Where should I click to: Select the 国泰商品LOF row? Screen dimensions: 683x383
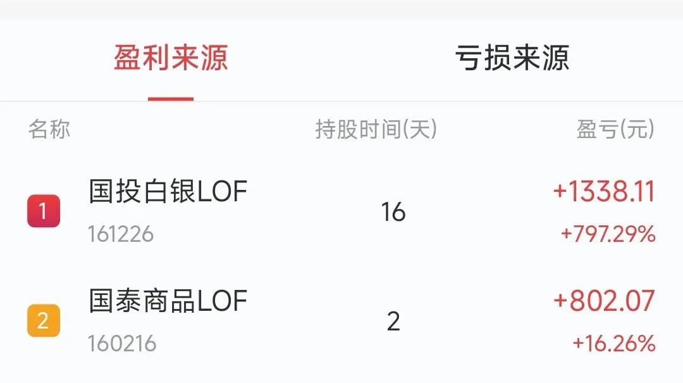point(341,321)
